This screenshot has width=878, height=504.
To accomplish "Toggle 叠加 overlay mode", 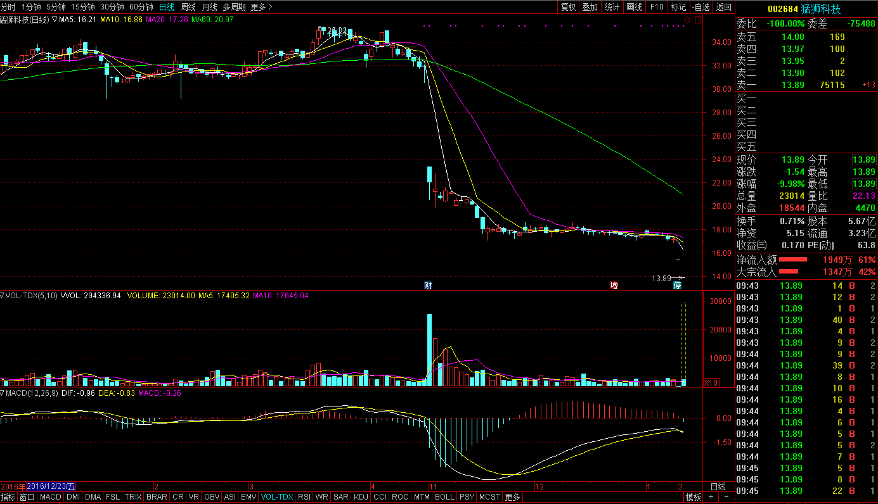I will pyautogui.click(x=590, y=7).
